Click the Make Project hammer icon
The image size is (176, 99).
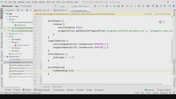point(55,6)
